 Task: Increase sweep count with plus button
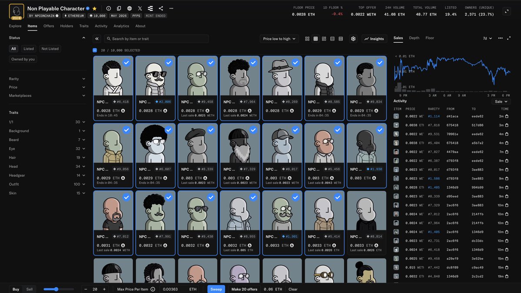pyautogui.click(x=104, y=290)
